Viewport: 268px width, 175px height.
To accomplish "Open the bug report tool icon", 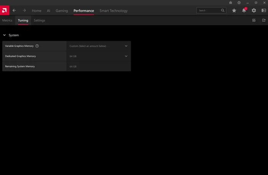I will coord(231,3).
